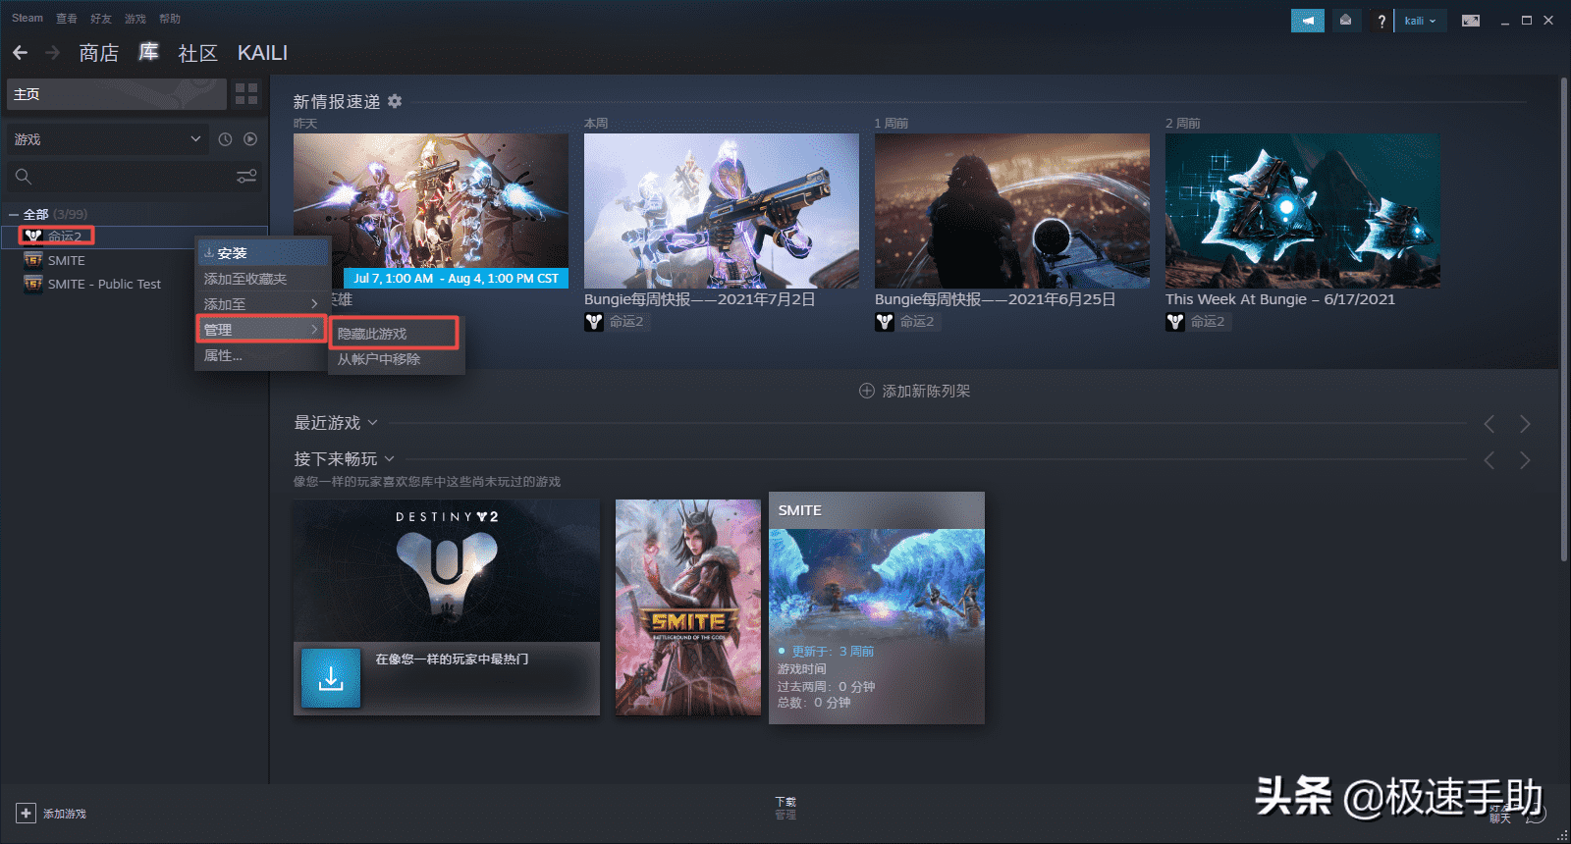Open the 6月25日 Bungie news thumbnail
1571x844 pixels.
click(1012, 211)
